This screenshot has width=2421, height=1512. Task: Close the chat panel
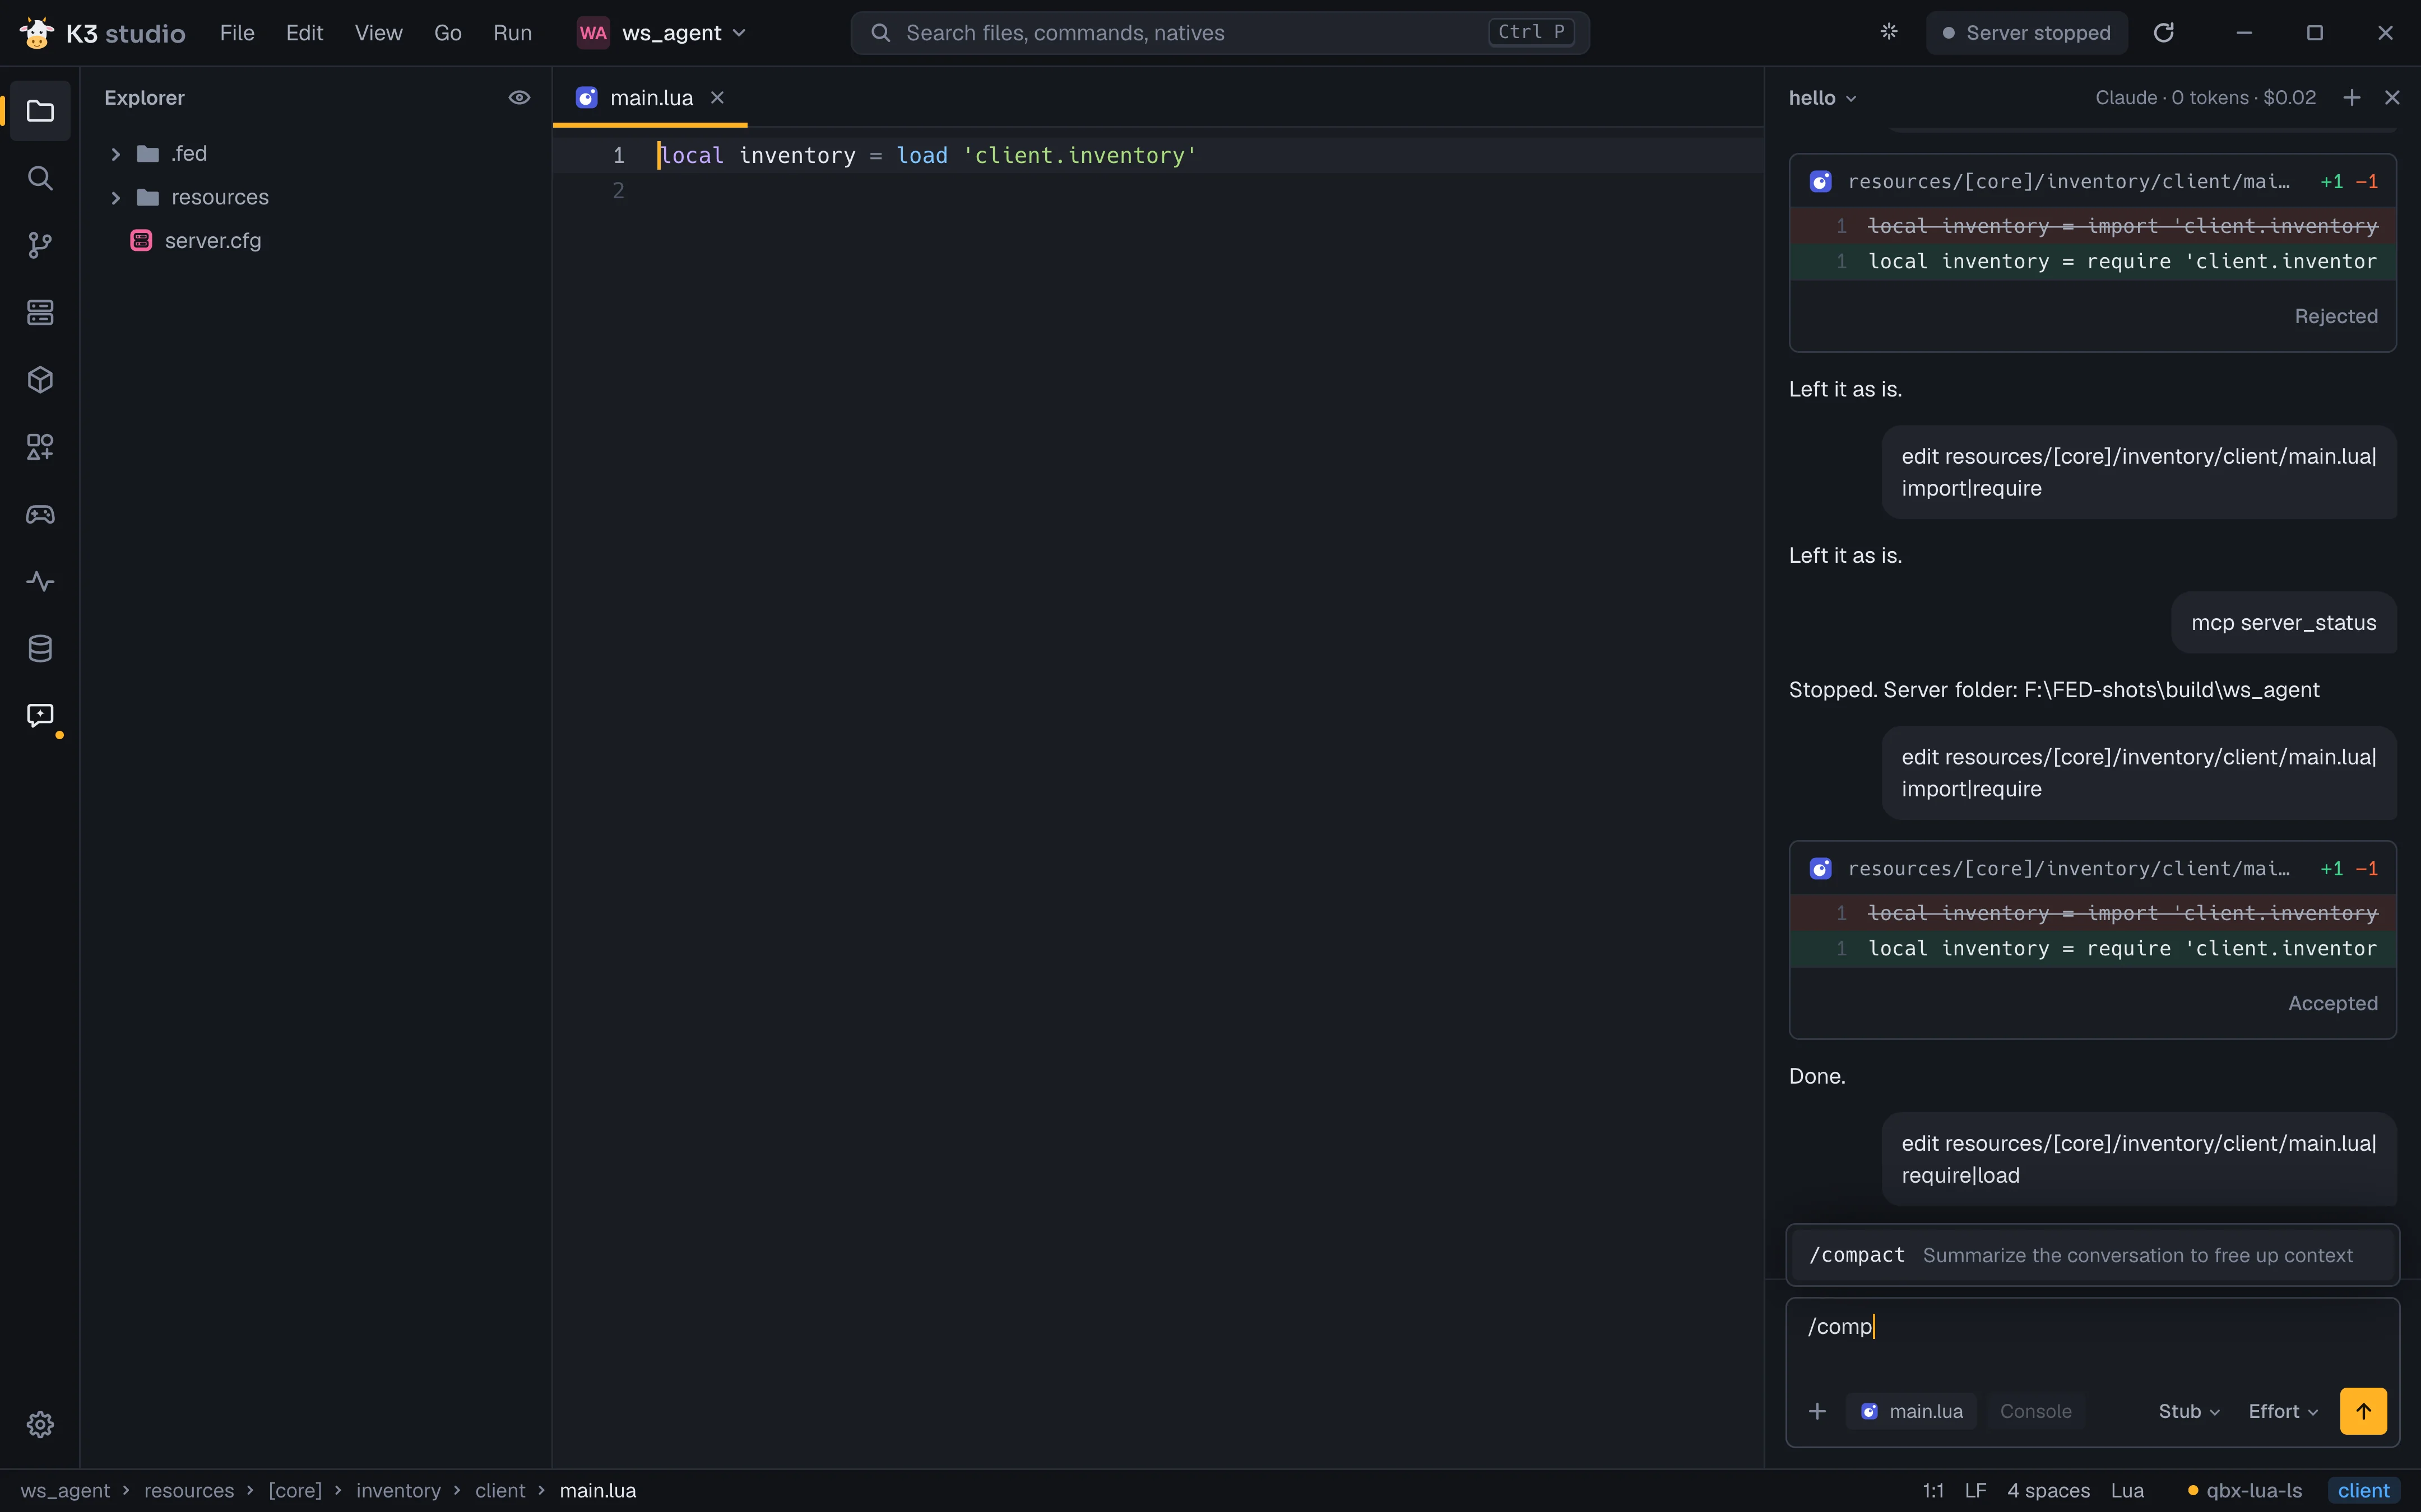(2392, 97)
